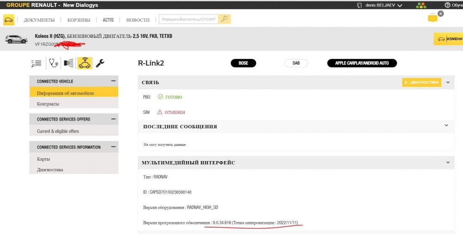Open the denis BELJAEV user dropdown
The height and width of the screenshot is (234, 463).
point(383,5)
